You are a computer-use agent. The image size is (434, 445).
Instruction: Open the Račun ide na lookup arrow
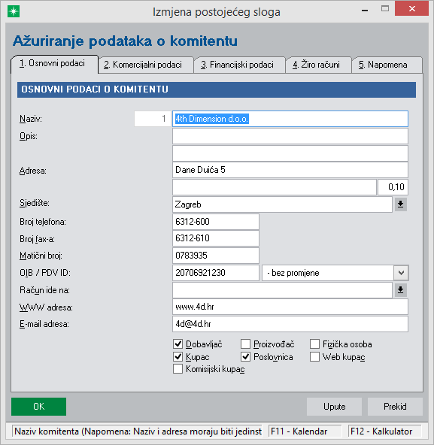400,290
